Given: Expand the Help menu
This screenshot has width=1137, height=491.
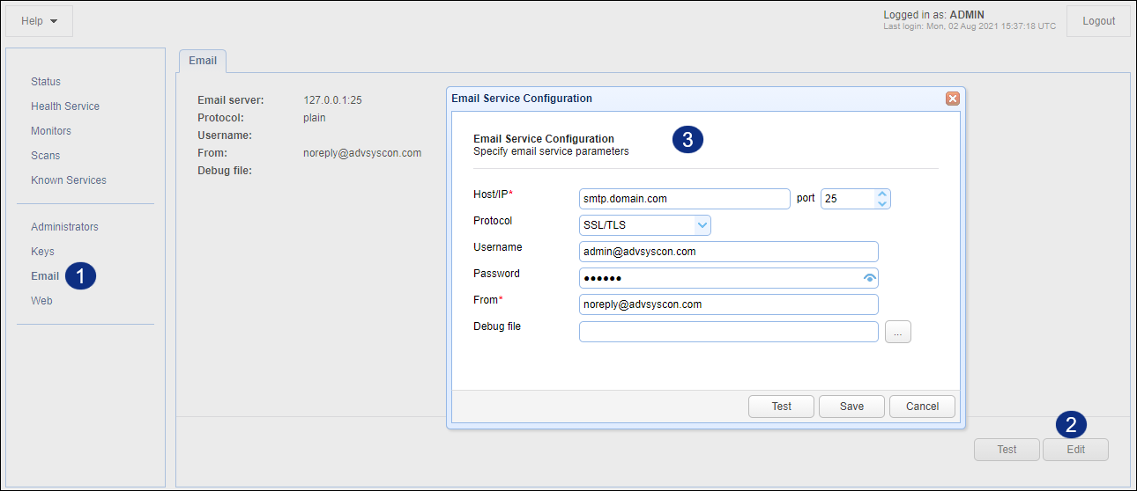Looking at the screenshot, I should [x=40, y=21].
